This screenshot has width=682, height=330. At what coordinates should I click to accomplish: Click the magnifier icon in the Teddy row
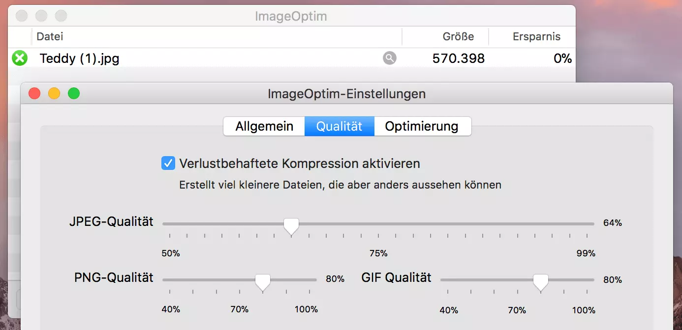(x=389, y=58)
